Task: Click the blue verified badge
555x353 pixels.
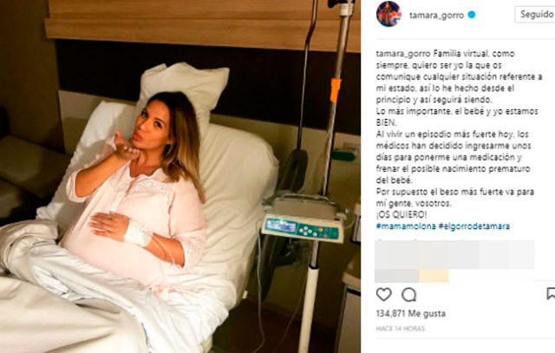Action: pos(472,15)
